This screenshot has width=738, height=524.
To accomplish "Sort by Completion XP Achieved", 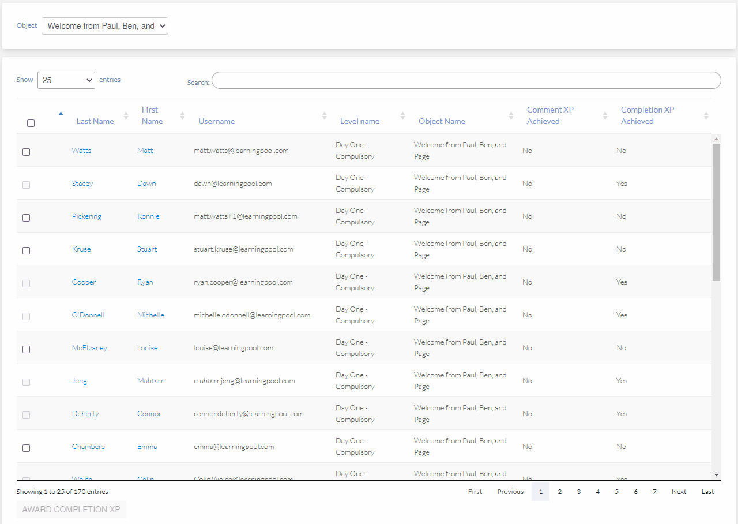I will pos(706,115).
